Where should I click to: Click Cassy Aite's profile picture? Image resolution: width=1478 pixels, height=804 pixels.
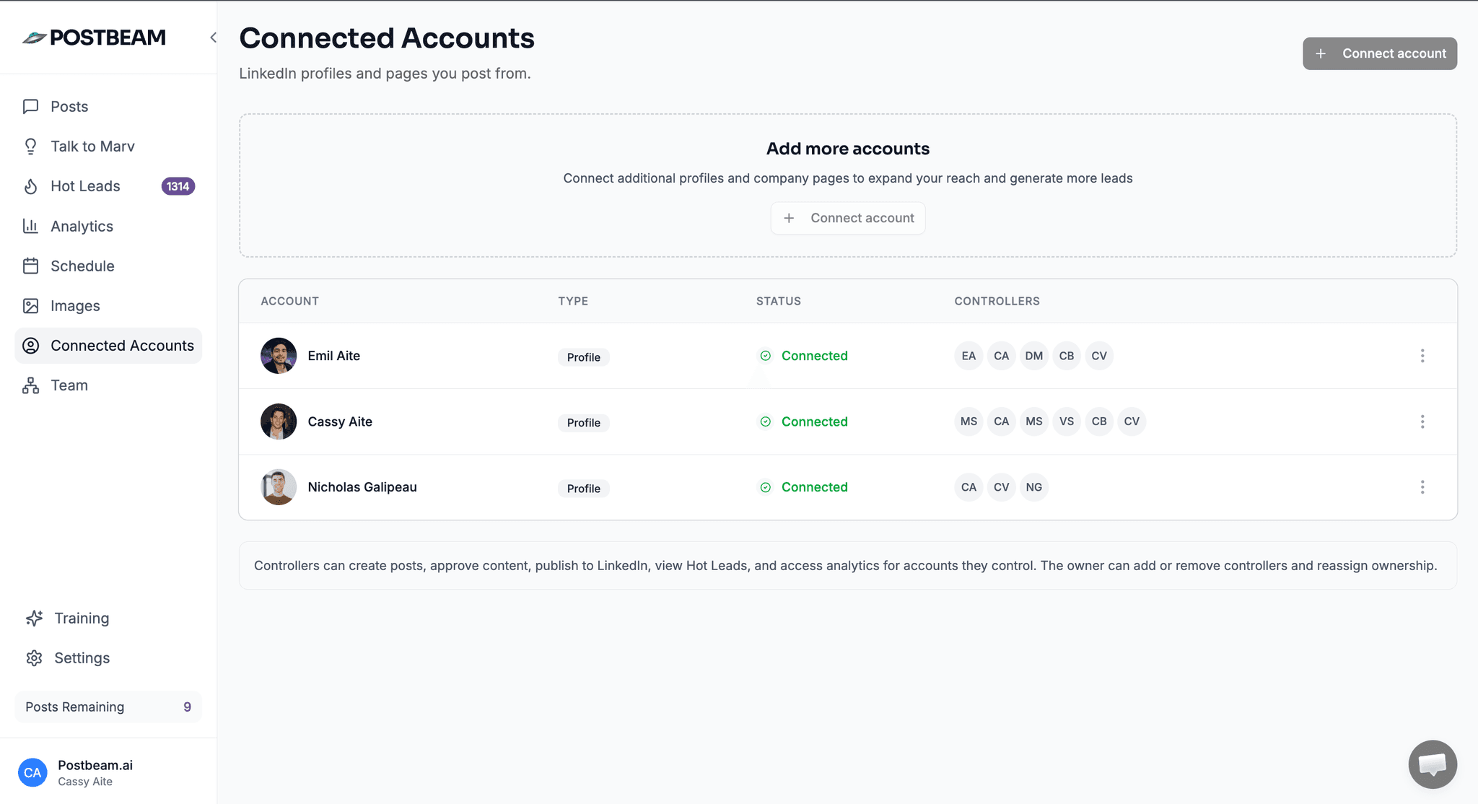[x=278, y=421]
